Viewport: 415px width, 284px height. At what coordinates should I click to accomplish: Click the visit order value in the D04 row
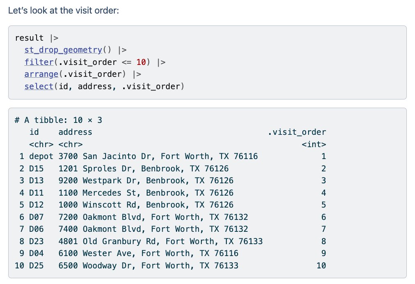(x=324, y=253)
